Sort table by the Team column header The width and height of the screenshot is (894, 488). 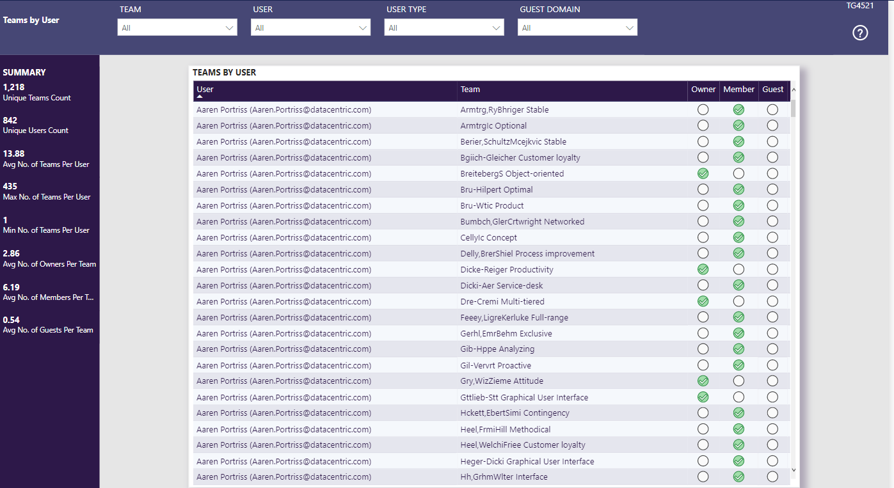[x=470, y=90]
